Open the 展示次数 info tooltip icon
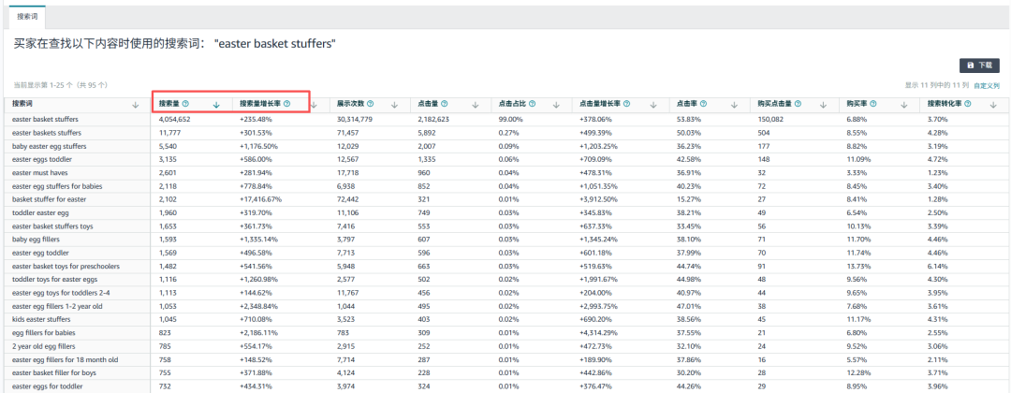Screen dimensions: 1011x393 373,104
